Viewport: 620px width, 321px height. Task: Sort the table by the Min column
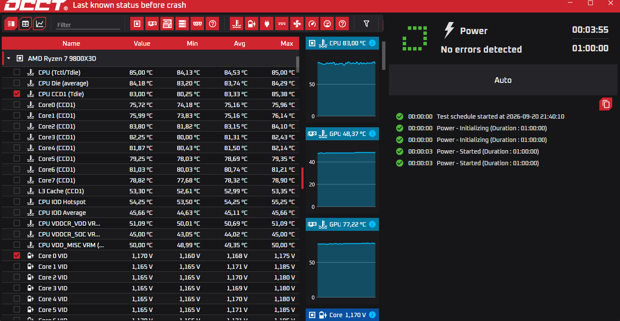192,44
